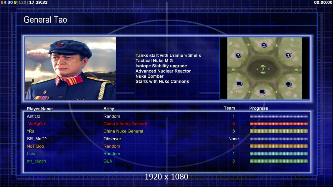Image resolution: width=333 pixels, height=187 pixels.
Task: Select player name Luis
Action: (x=31, y=154)
